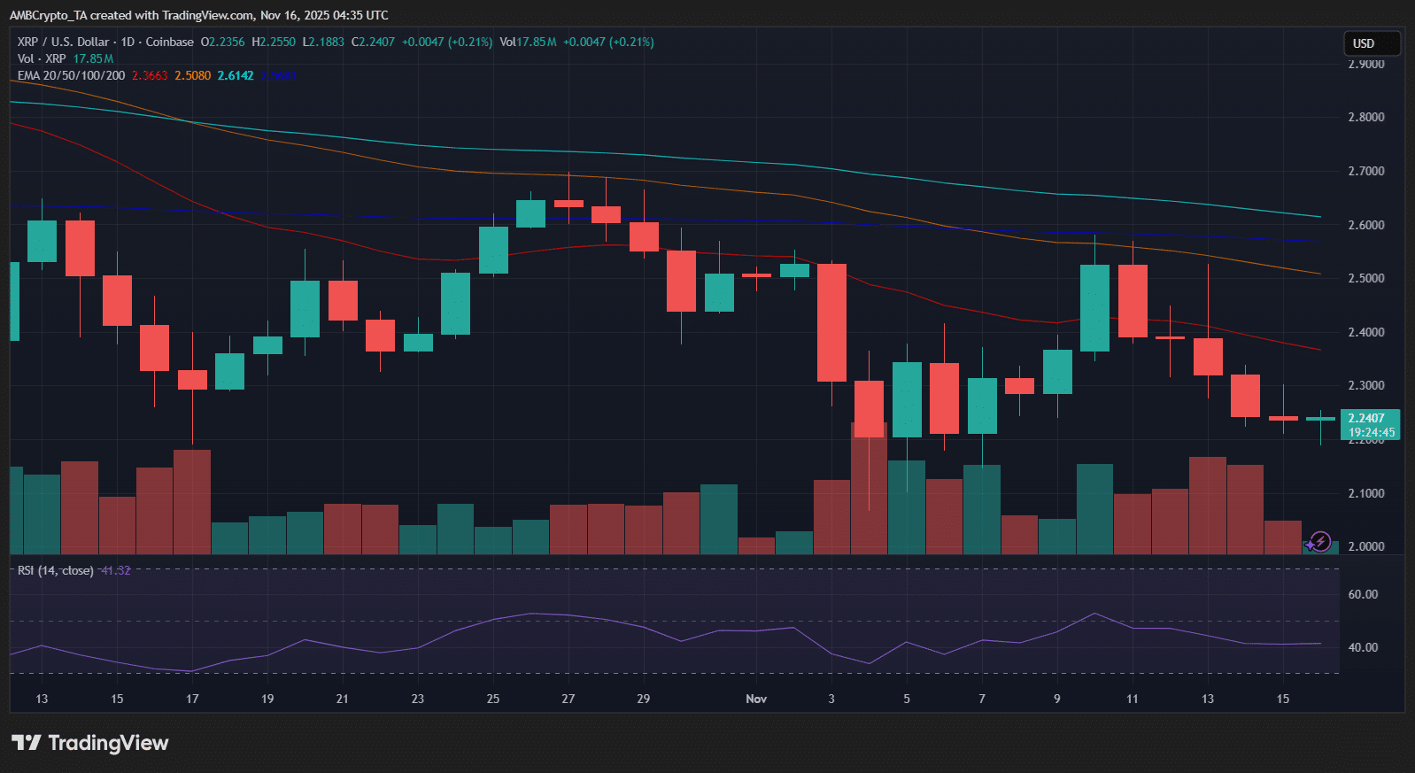Viewport: 1415px width, 773px height.
Task: Select the Vol · XRP indicator legend
Action: pyautogui.click(x=42, y=58)
